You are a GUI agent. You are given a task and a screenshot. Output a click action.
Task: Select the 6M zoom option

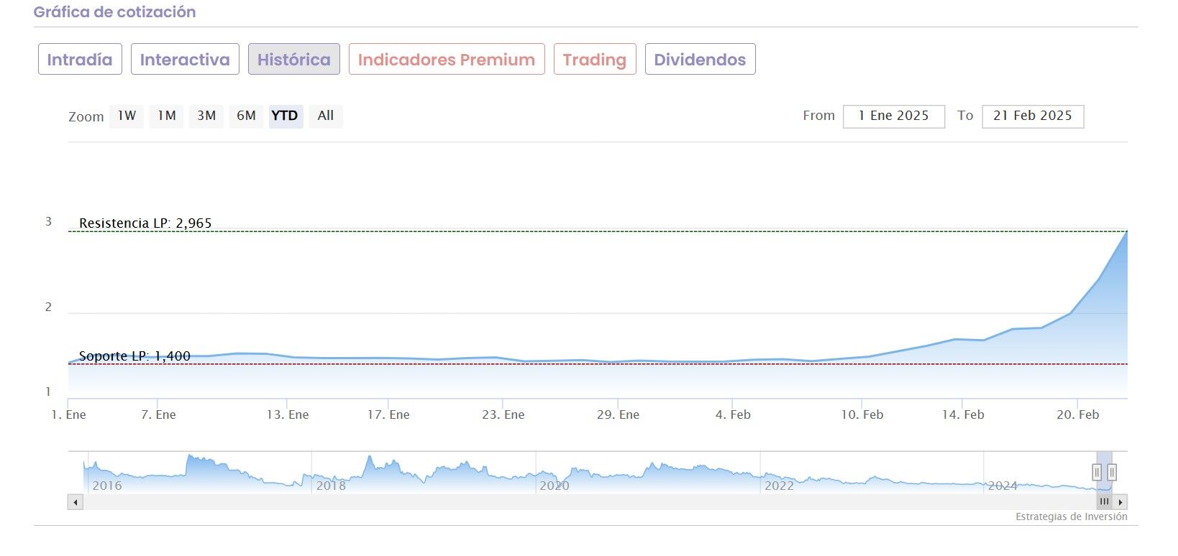pos(246,116)
